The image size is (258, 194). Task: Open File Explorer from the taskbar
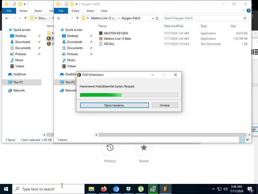tap(91, 189)
